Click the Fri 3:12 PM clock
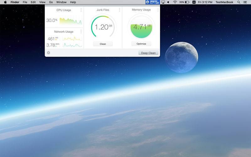This screenshot has width=251, height=157. click(205, 2)
